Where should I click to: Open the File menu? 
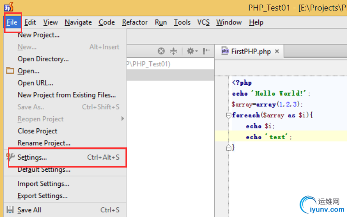coord(12,22)
